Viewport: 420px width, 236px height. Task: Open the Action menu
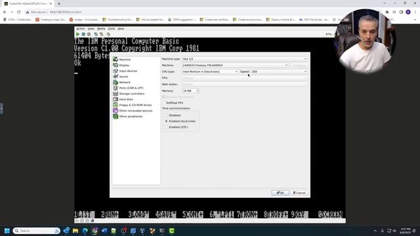[x=80, y=29]
